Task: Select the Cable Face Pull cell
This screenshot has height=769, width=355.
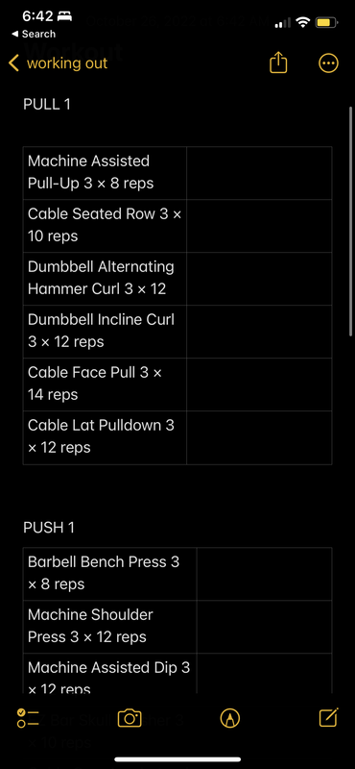Action: click(x=105, y=384)
